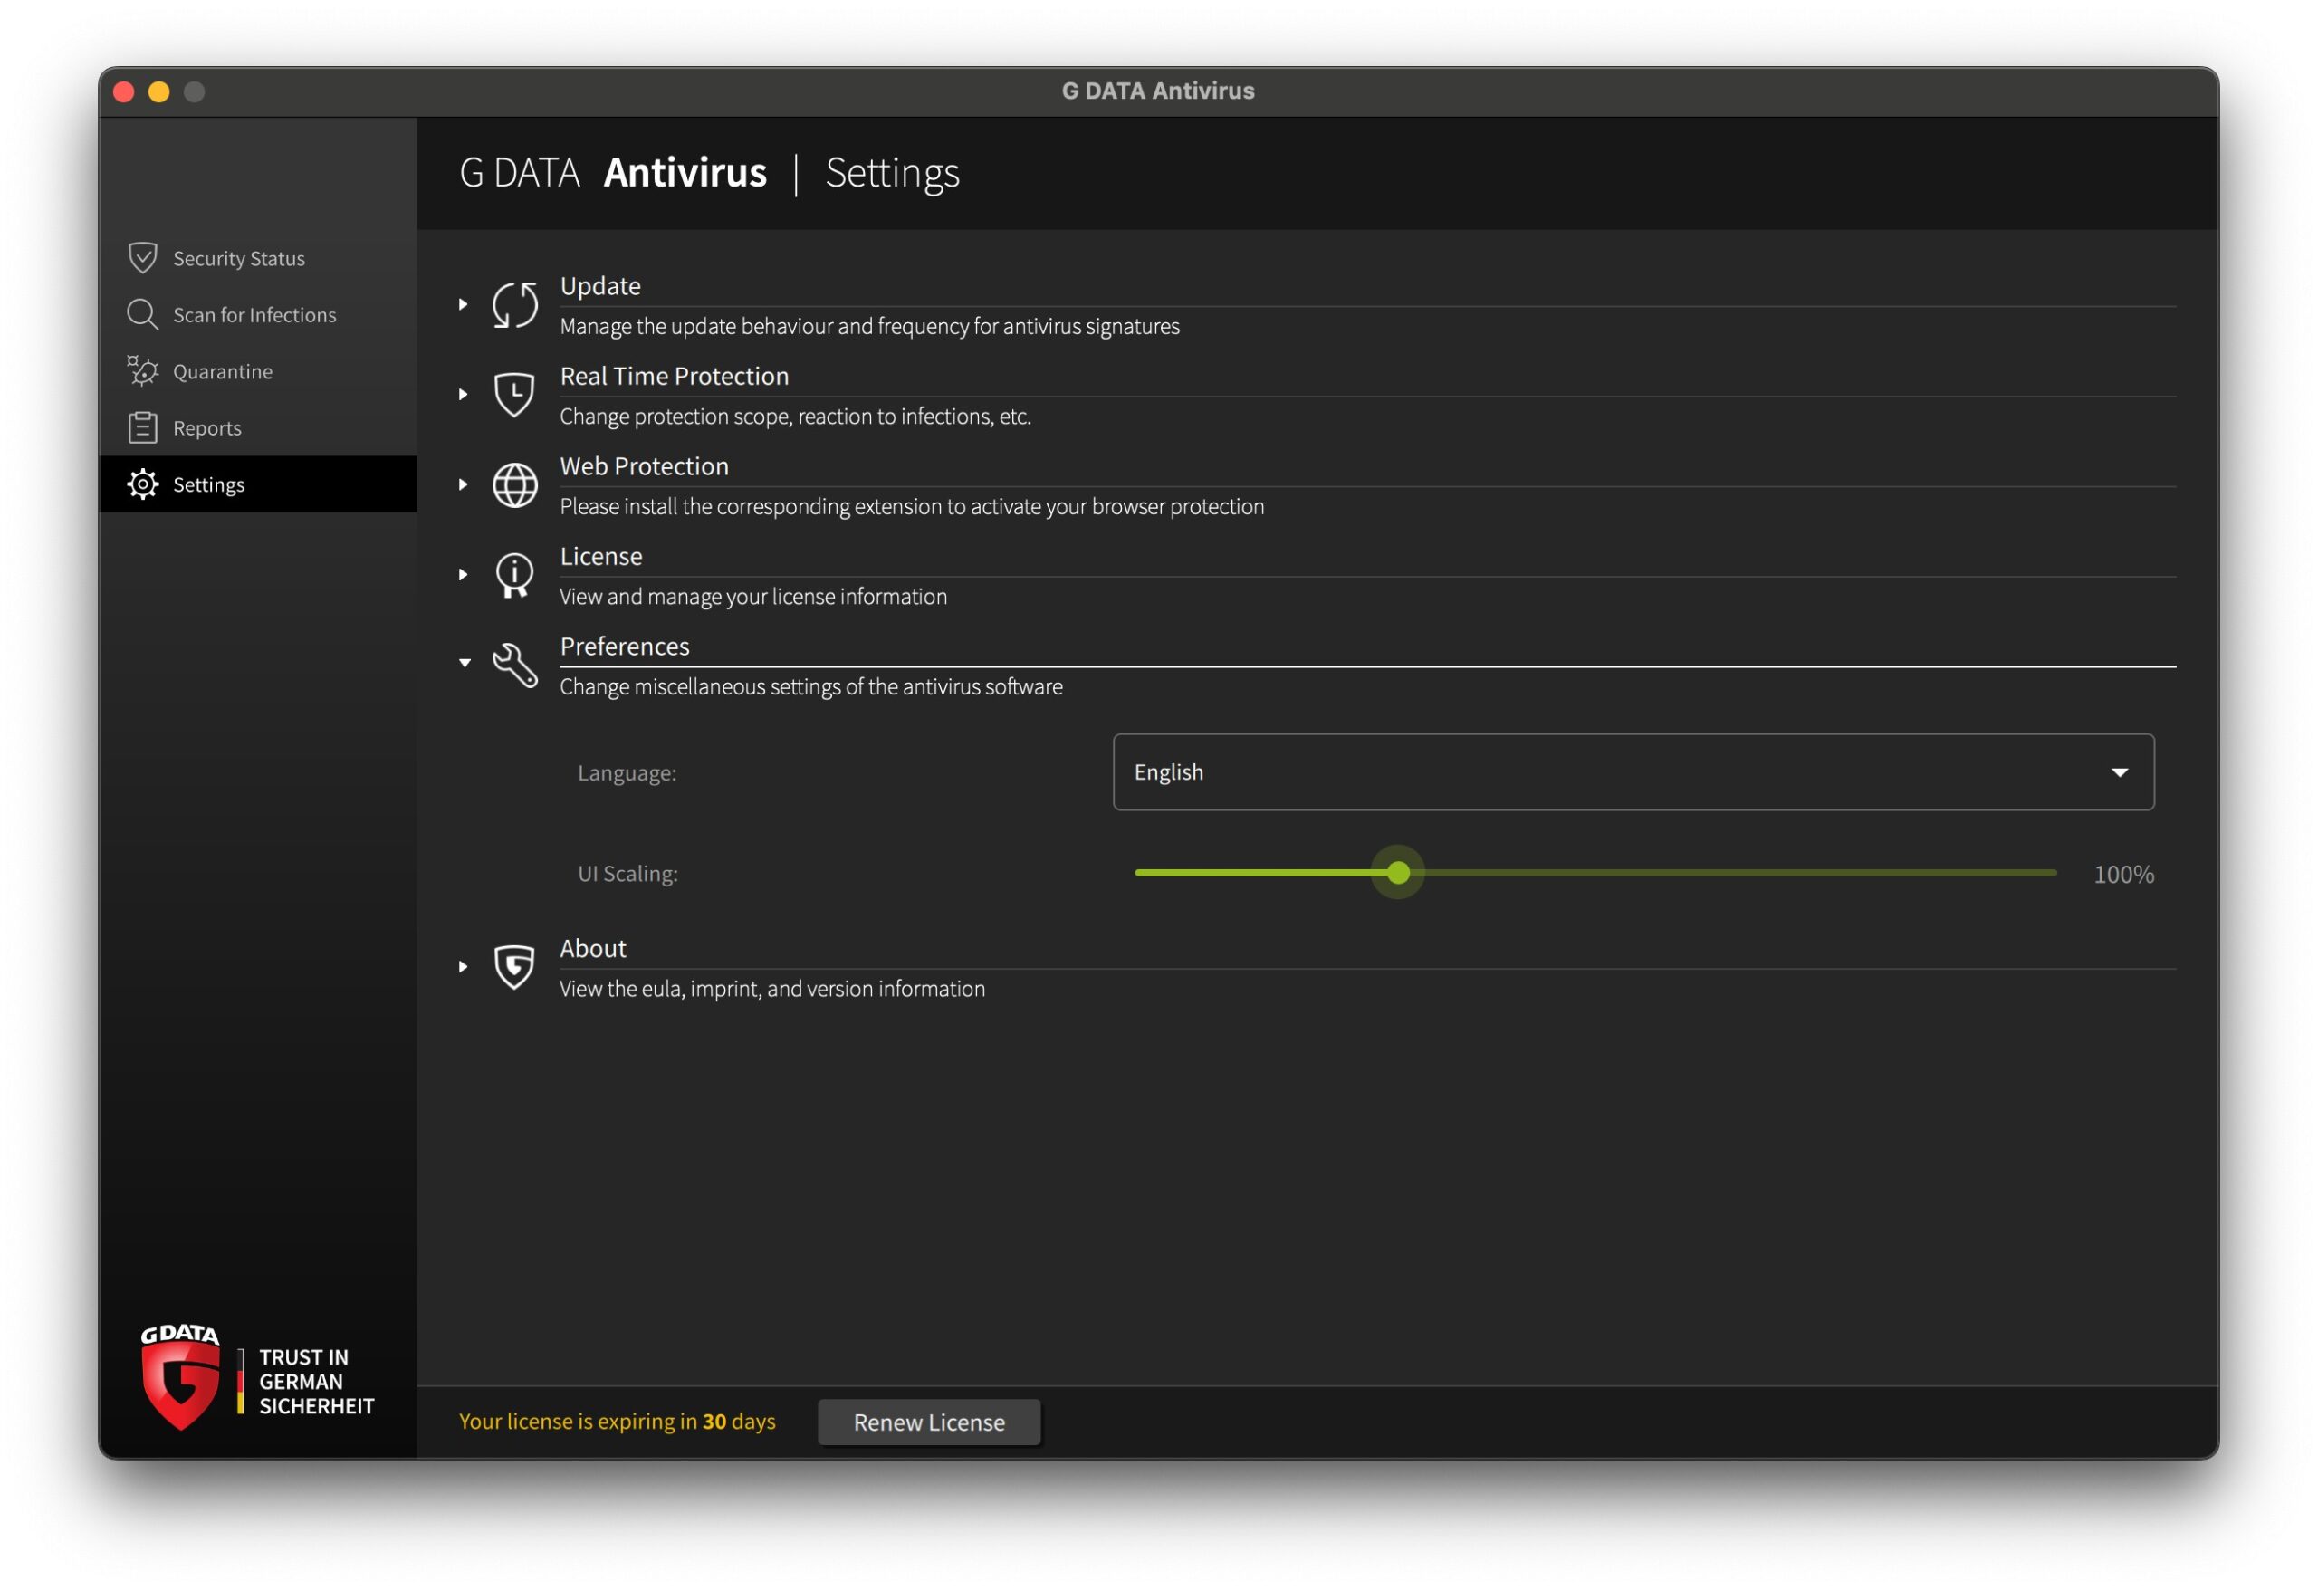The height and width of the screenshot is (1590, 2318).
Task: Click the 'Language:' label
Action: tap(627, 773)
